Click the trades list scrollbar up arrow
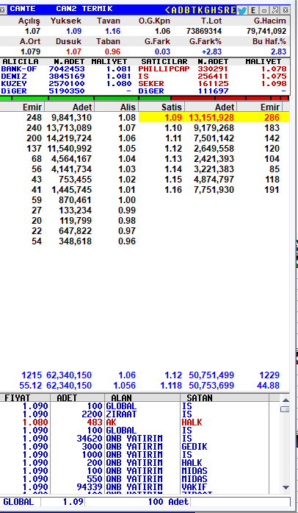This screenshot has height=513, width=298. coord(286,400)
